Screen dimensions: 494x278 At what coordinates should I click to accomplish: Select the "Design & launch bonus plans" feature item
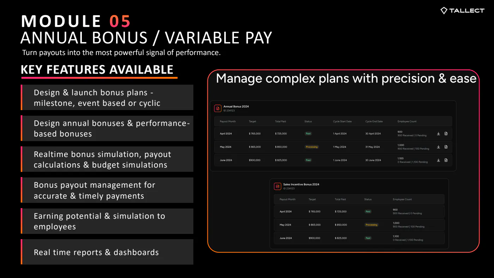[x=107, y=98]
